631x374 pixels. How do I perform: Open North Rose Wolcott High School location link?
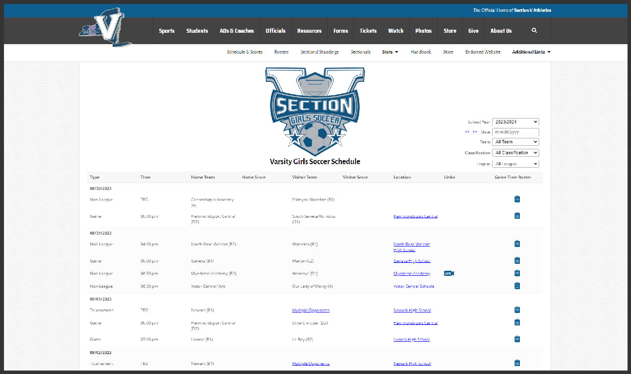click(x=412, y=247)
